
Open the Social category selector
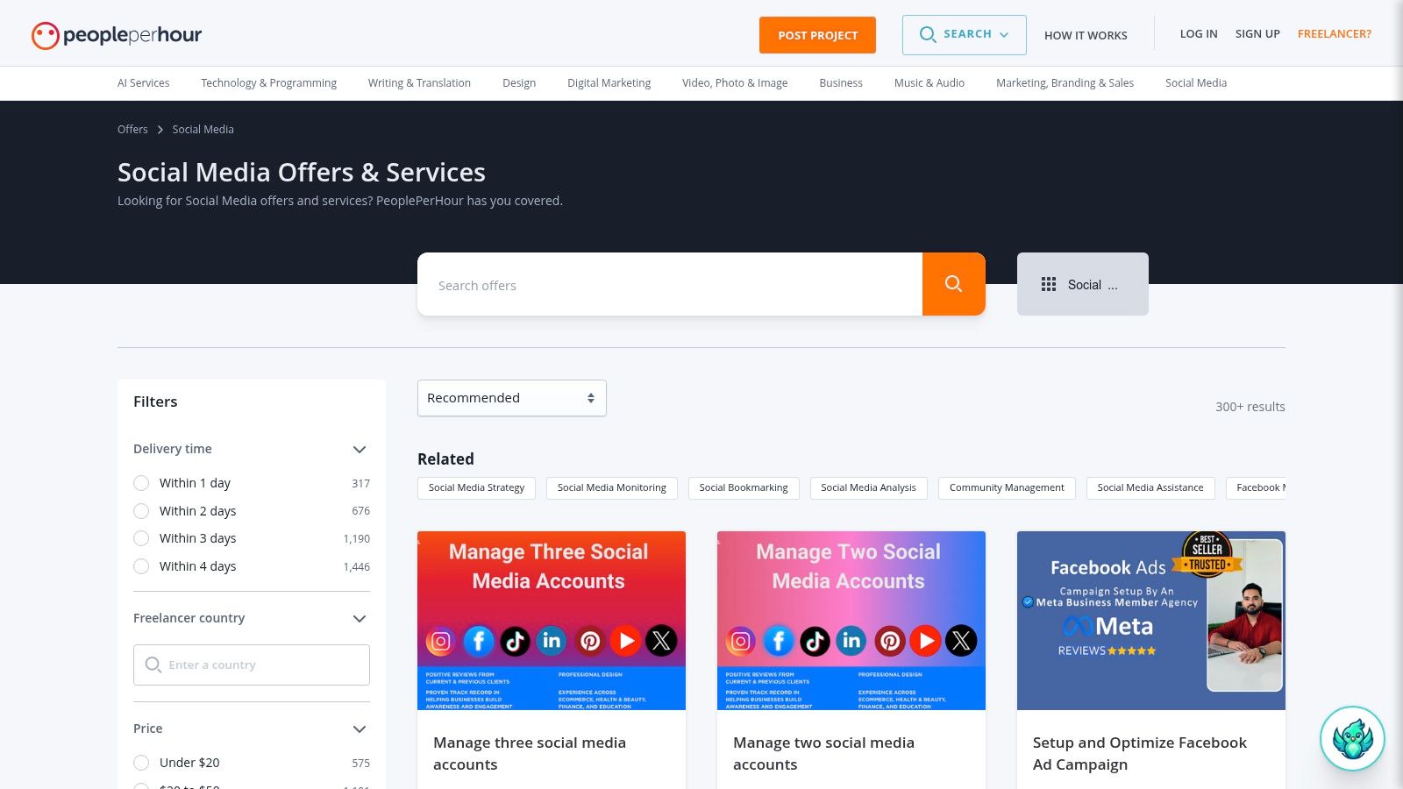pyautogui.click(x=1083, y=284)
